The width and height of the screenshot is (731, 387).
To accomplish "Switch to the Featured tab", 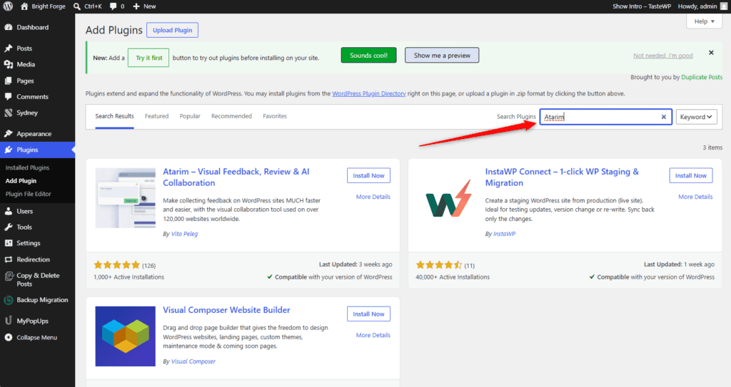I will [156, 116].
